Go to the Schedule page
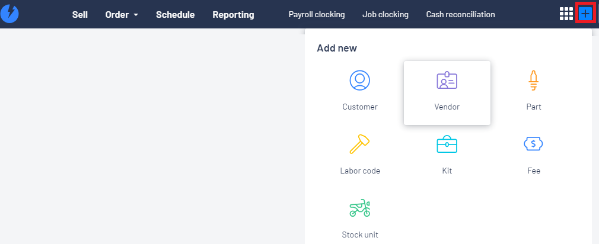Screen dimensions: 599x244 pyautogui.click(x=176, y=14)
